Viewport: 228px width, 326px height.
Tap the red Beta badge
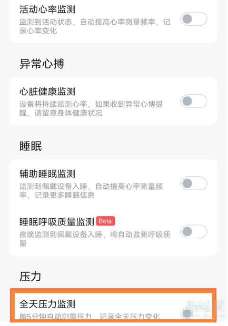click(106, 221)
